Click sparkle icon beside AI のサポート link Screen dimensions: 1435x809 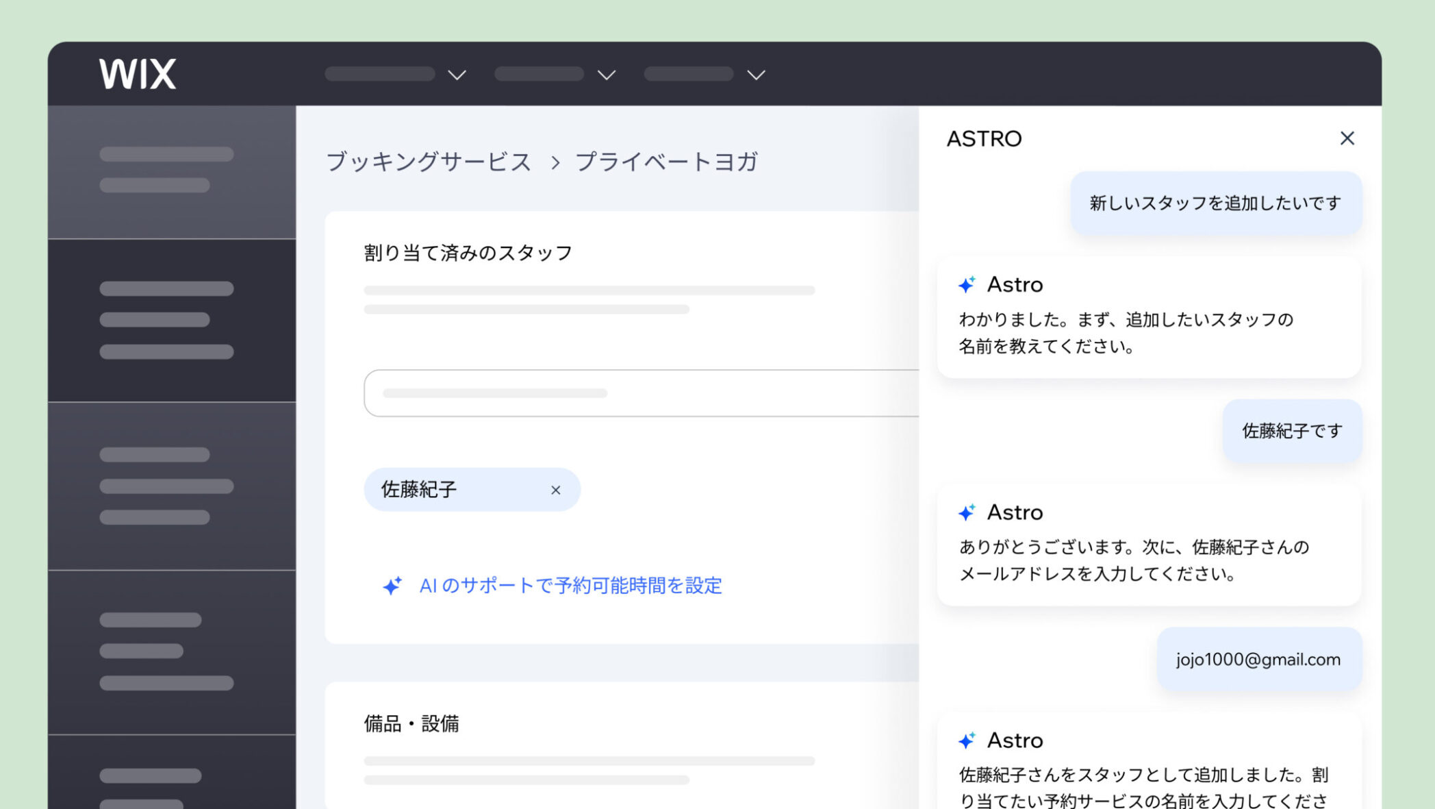392,585
